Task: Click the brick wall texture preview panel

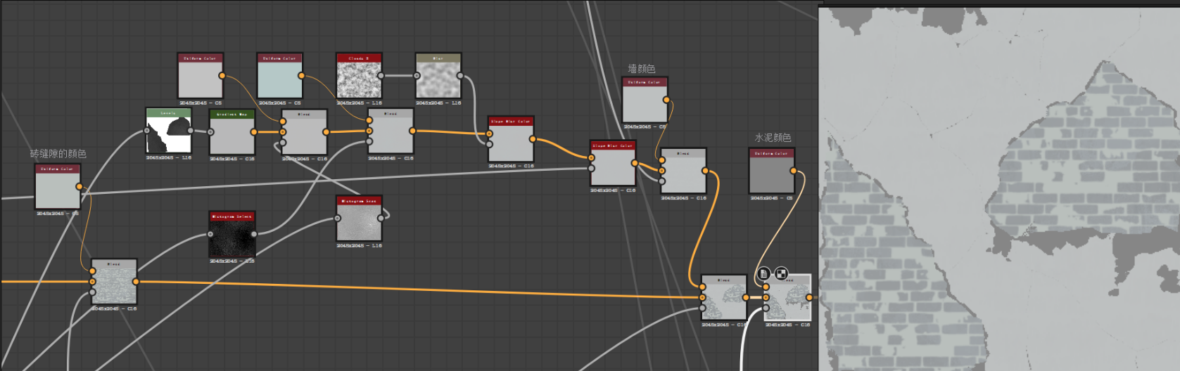Action: (999, 188)
